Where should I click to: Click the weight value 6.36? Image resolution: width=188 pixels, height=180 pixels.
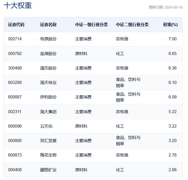(172, 68)
